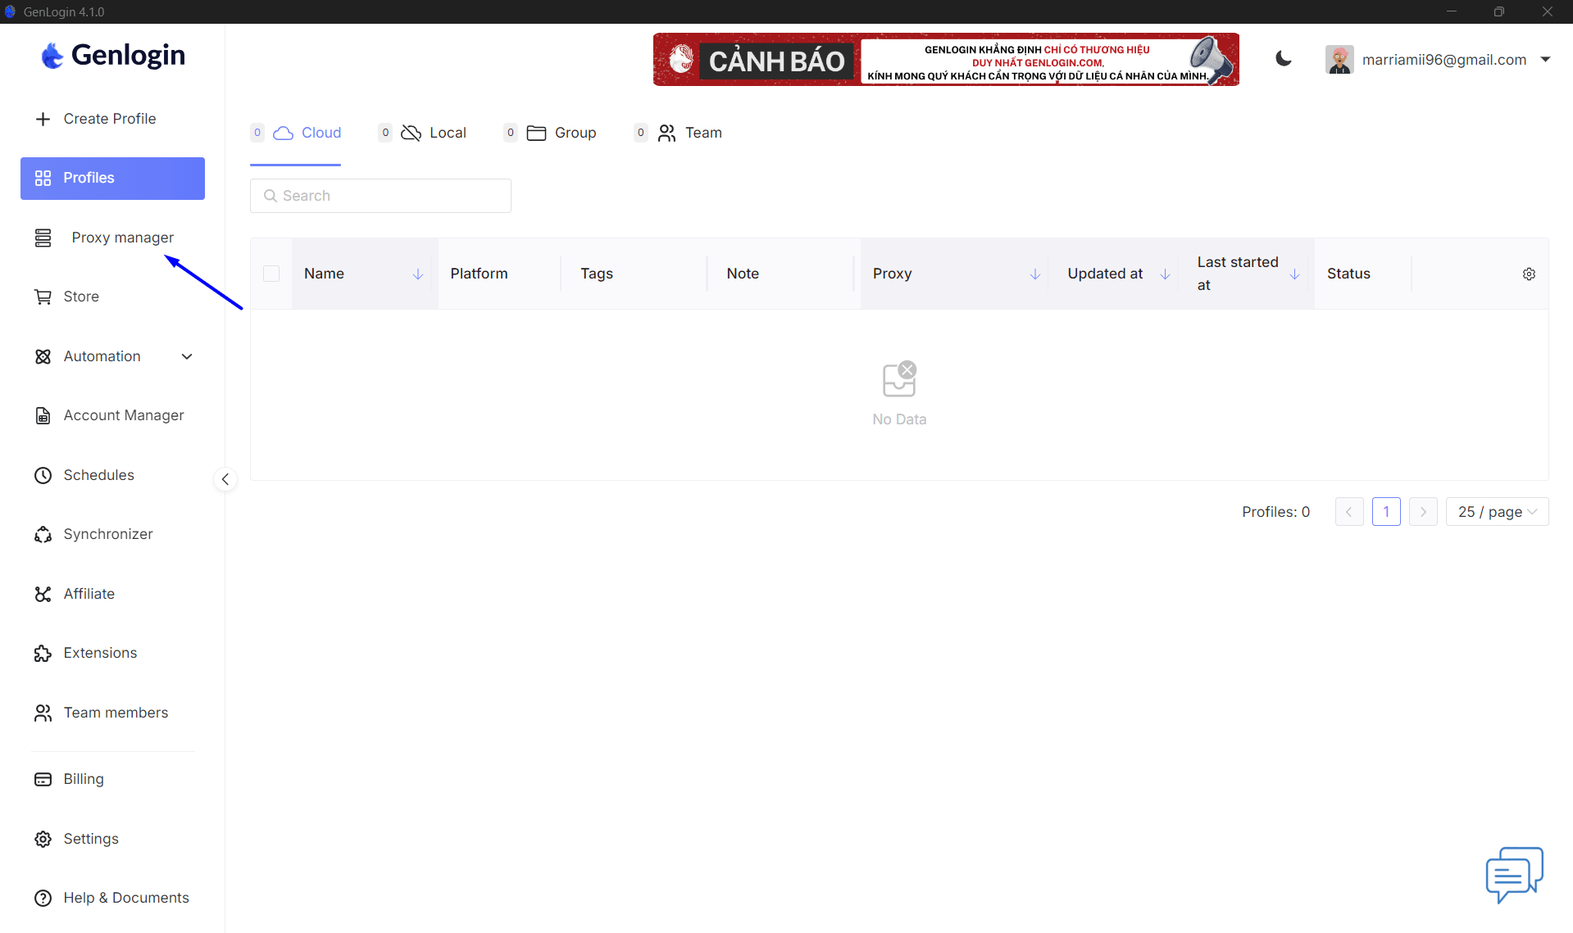Click the marriamii96@gmail.com account email

[1444, 59]
